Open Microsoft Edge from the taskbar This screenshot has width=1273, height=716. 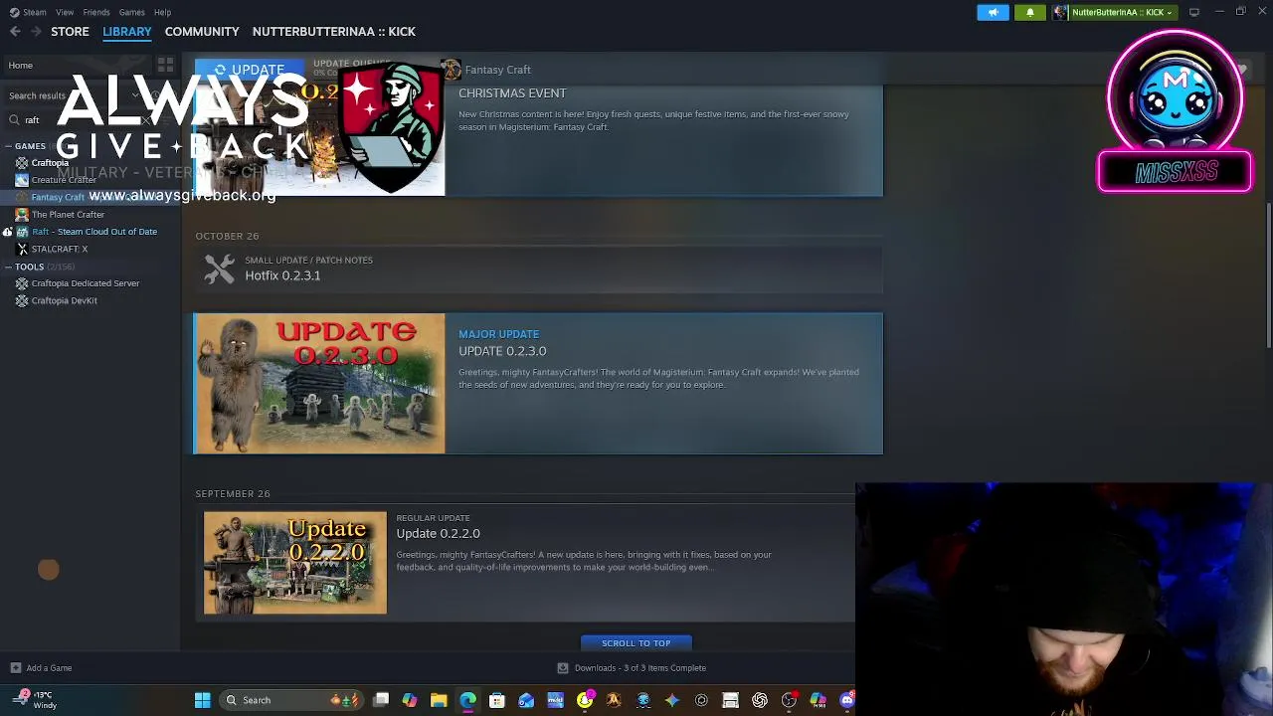pos(467,700)
